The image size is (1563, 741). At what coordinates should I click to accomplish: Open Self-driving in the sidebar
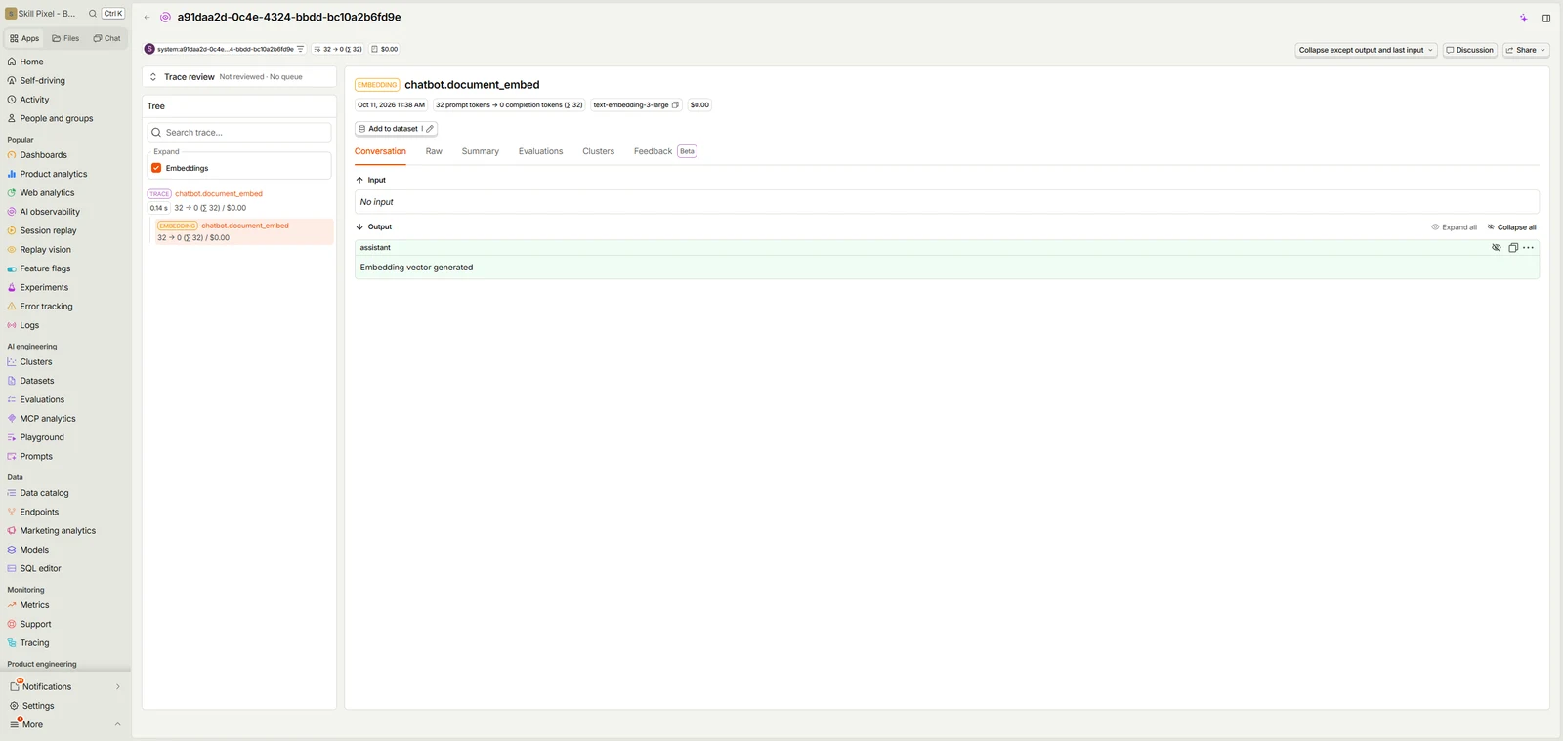click(x=42, y=81)
